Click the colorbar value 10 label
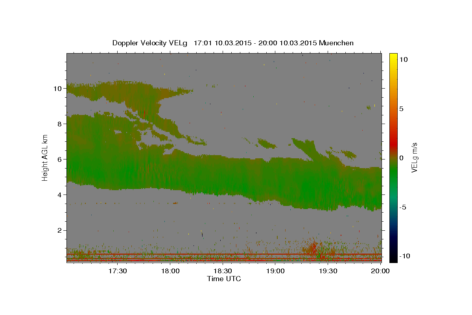The width and height of the screenshot is (472, 315). [x=404, y=59]
